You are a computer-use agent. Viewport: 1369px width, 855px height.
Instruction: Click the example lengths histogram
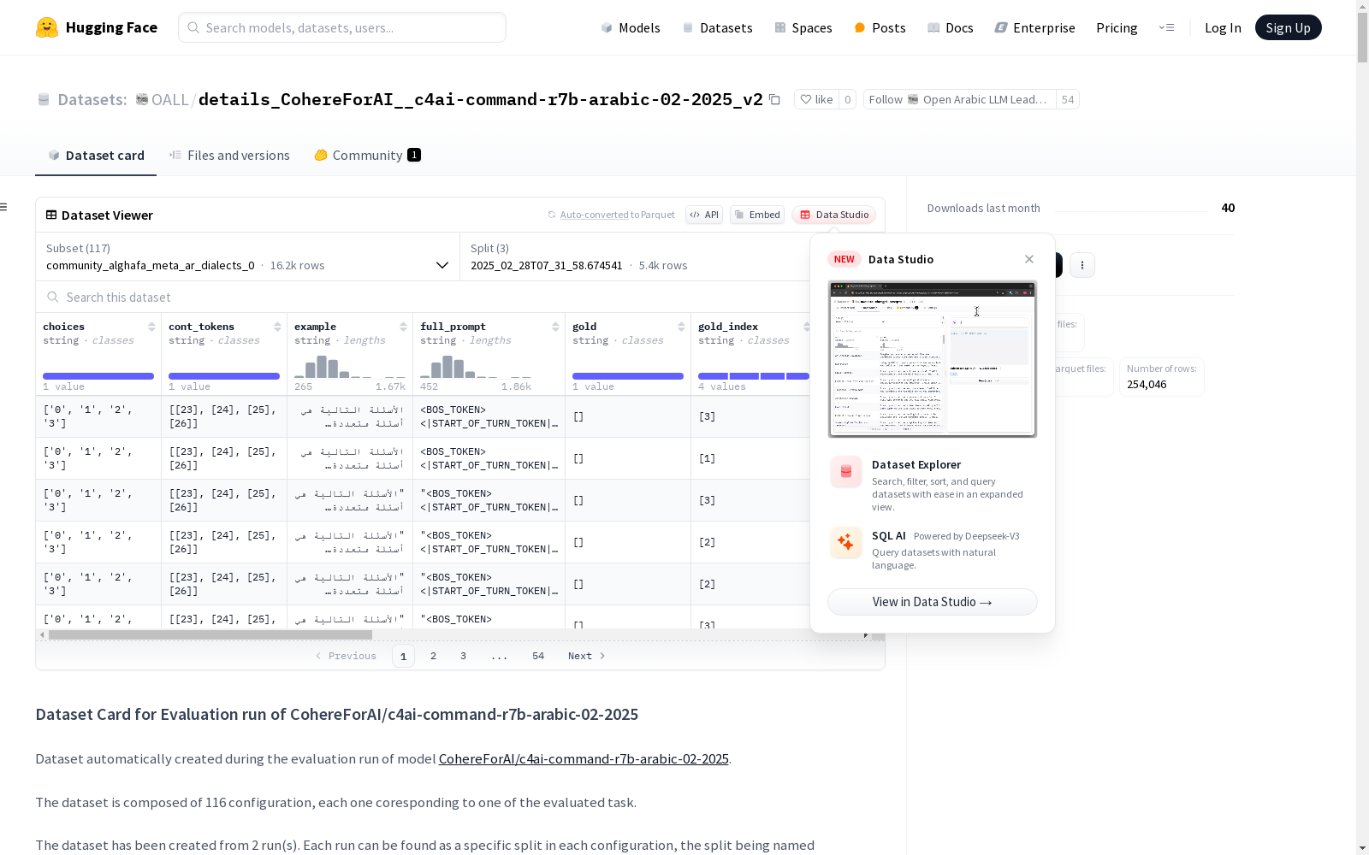pos(350,367)
